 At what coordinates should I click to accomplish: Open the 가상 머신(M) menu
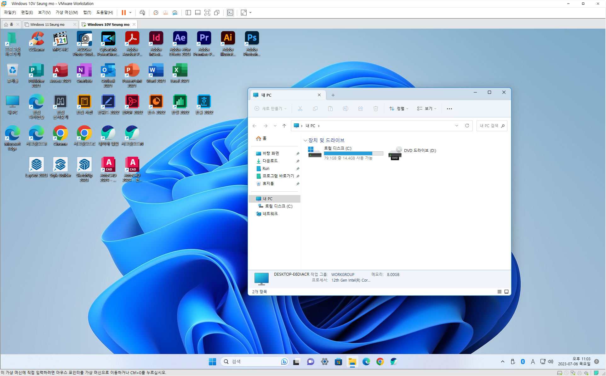67,13
